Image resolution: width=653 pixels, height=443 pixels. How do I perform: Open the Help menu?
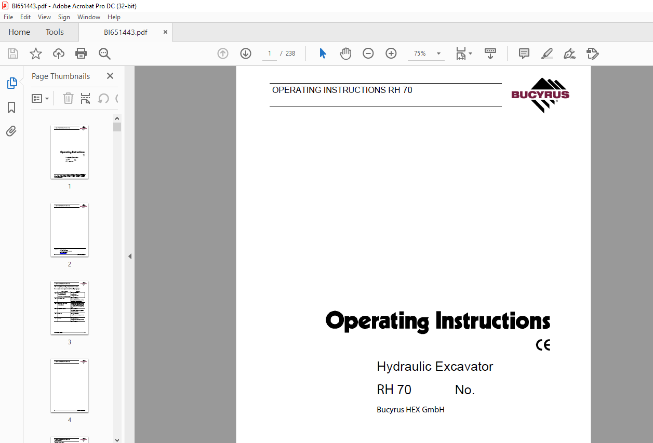coord(114,17)
